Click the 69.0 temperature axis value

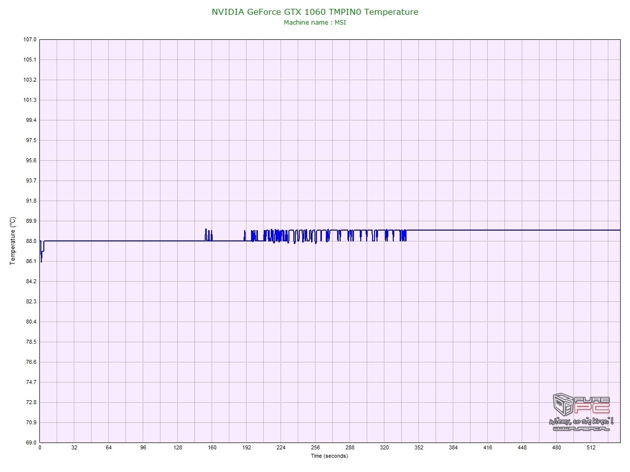pyautogui.click(x=31, y=442)
